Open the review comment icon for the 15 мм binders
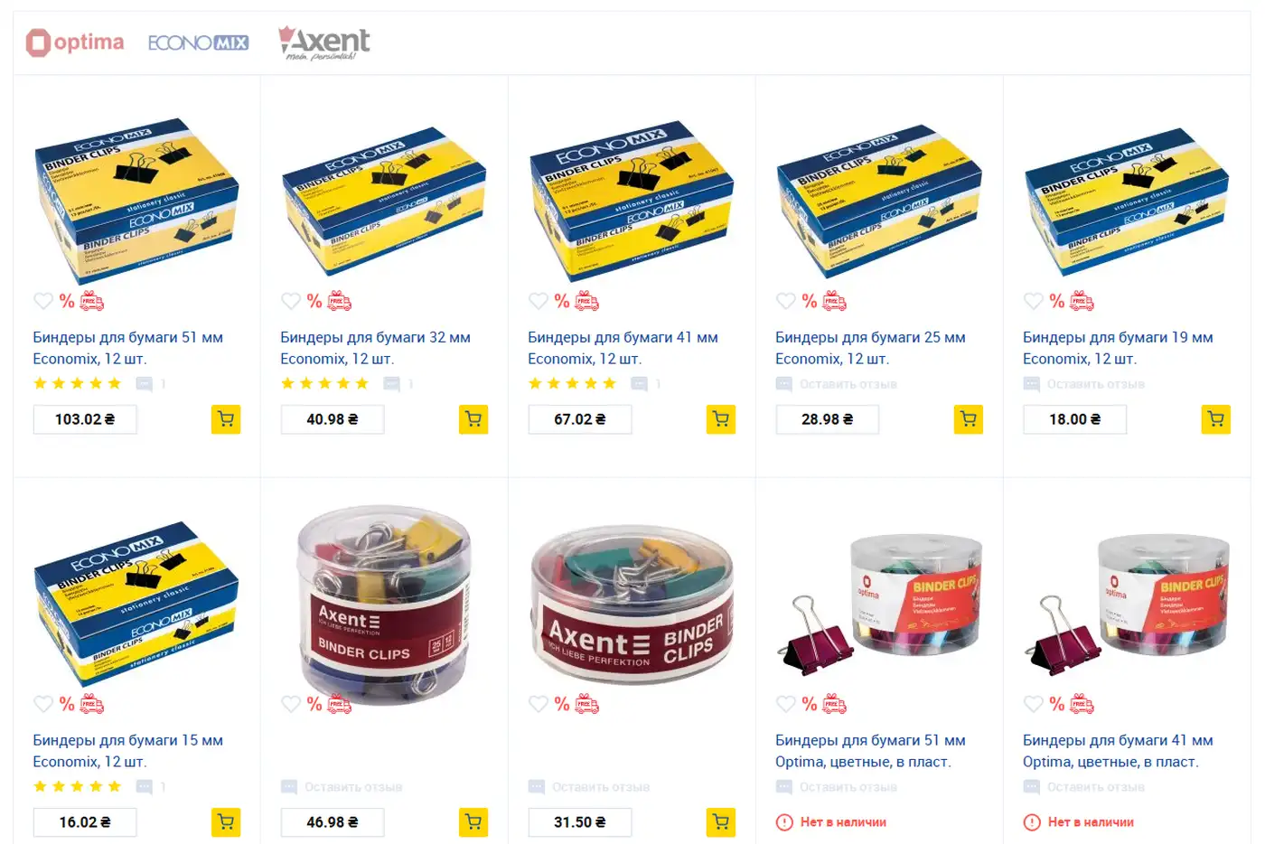 coord(145,787)
